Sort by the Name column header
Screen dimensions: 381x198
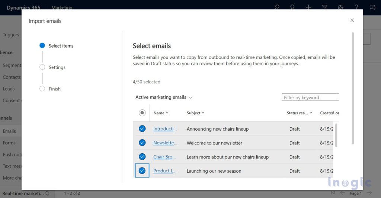click(x=161, y=113)
